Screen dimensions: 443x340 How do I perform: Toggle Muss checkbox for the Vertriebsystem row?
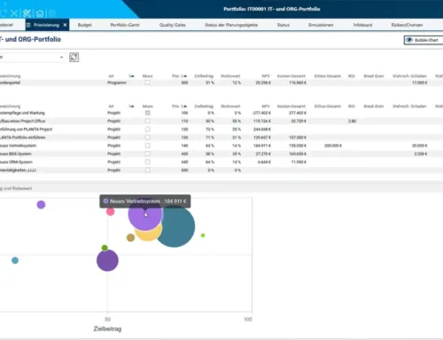[x=147, y=146]
